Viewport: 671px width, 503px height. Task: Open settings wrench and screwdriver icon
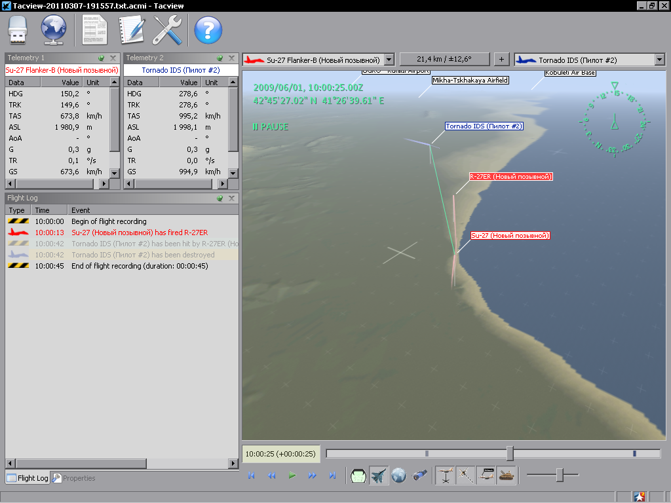(167, 30)
